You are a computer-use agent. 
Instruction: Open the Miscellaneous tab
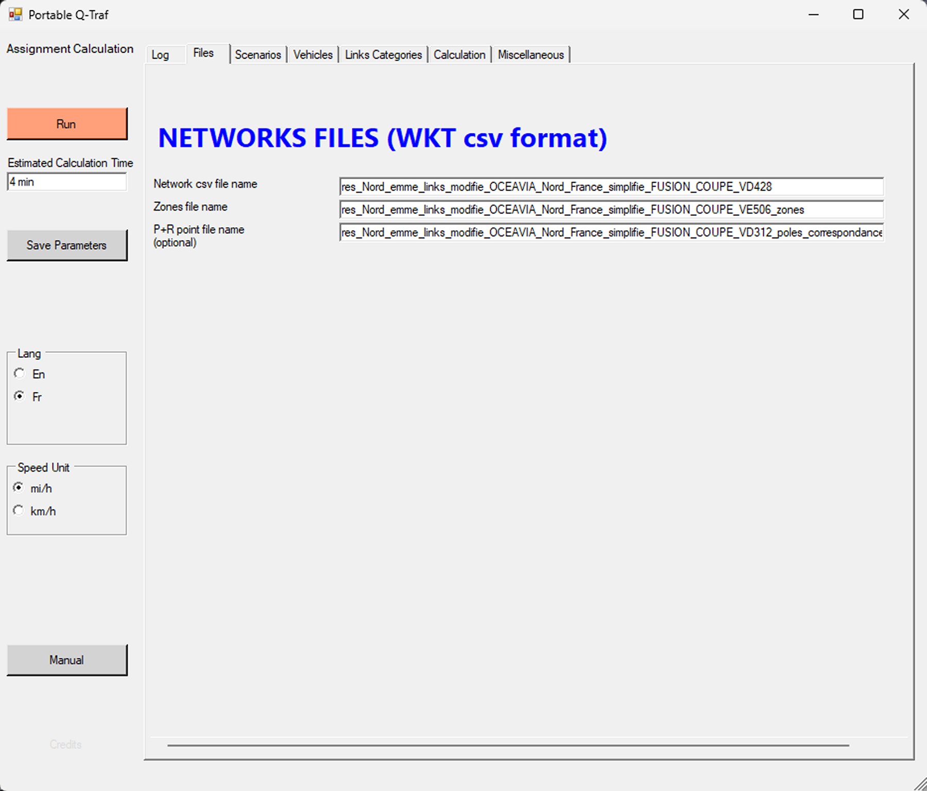click(531, 55)
